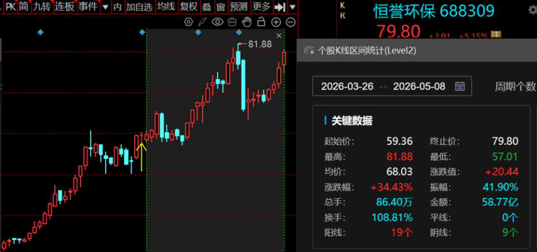Click 涨跌值 value +20.44
This screenshot has width=537, height=252.
502,172
